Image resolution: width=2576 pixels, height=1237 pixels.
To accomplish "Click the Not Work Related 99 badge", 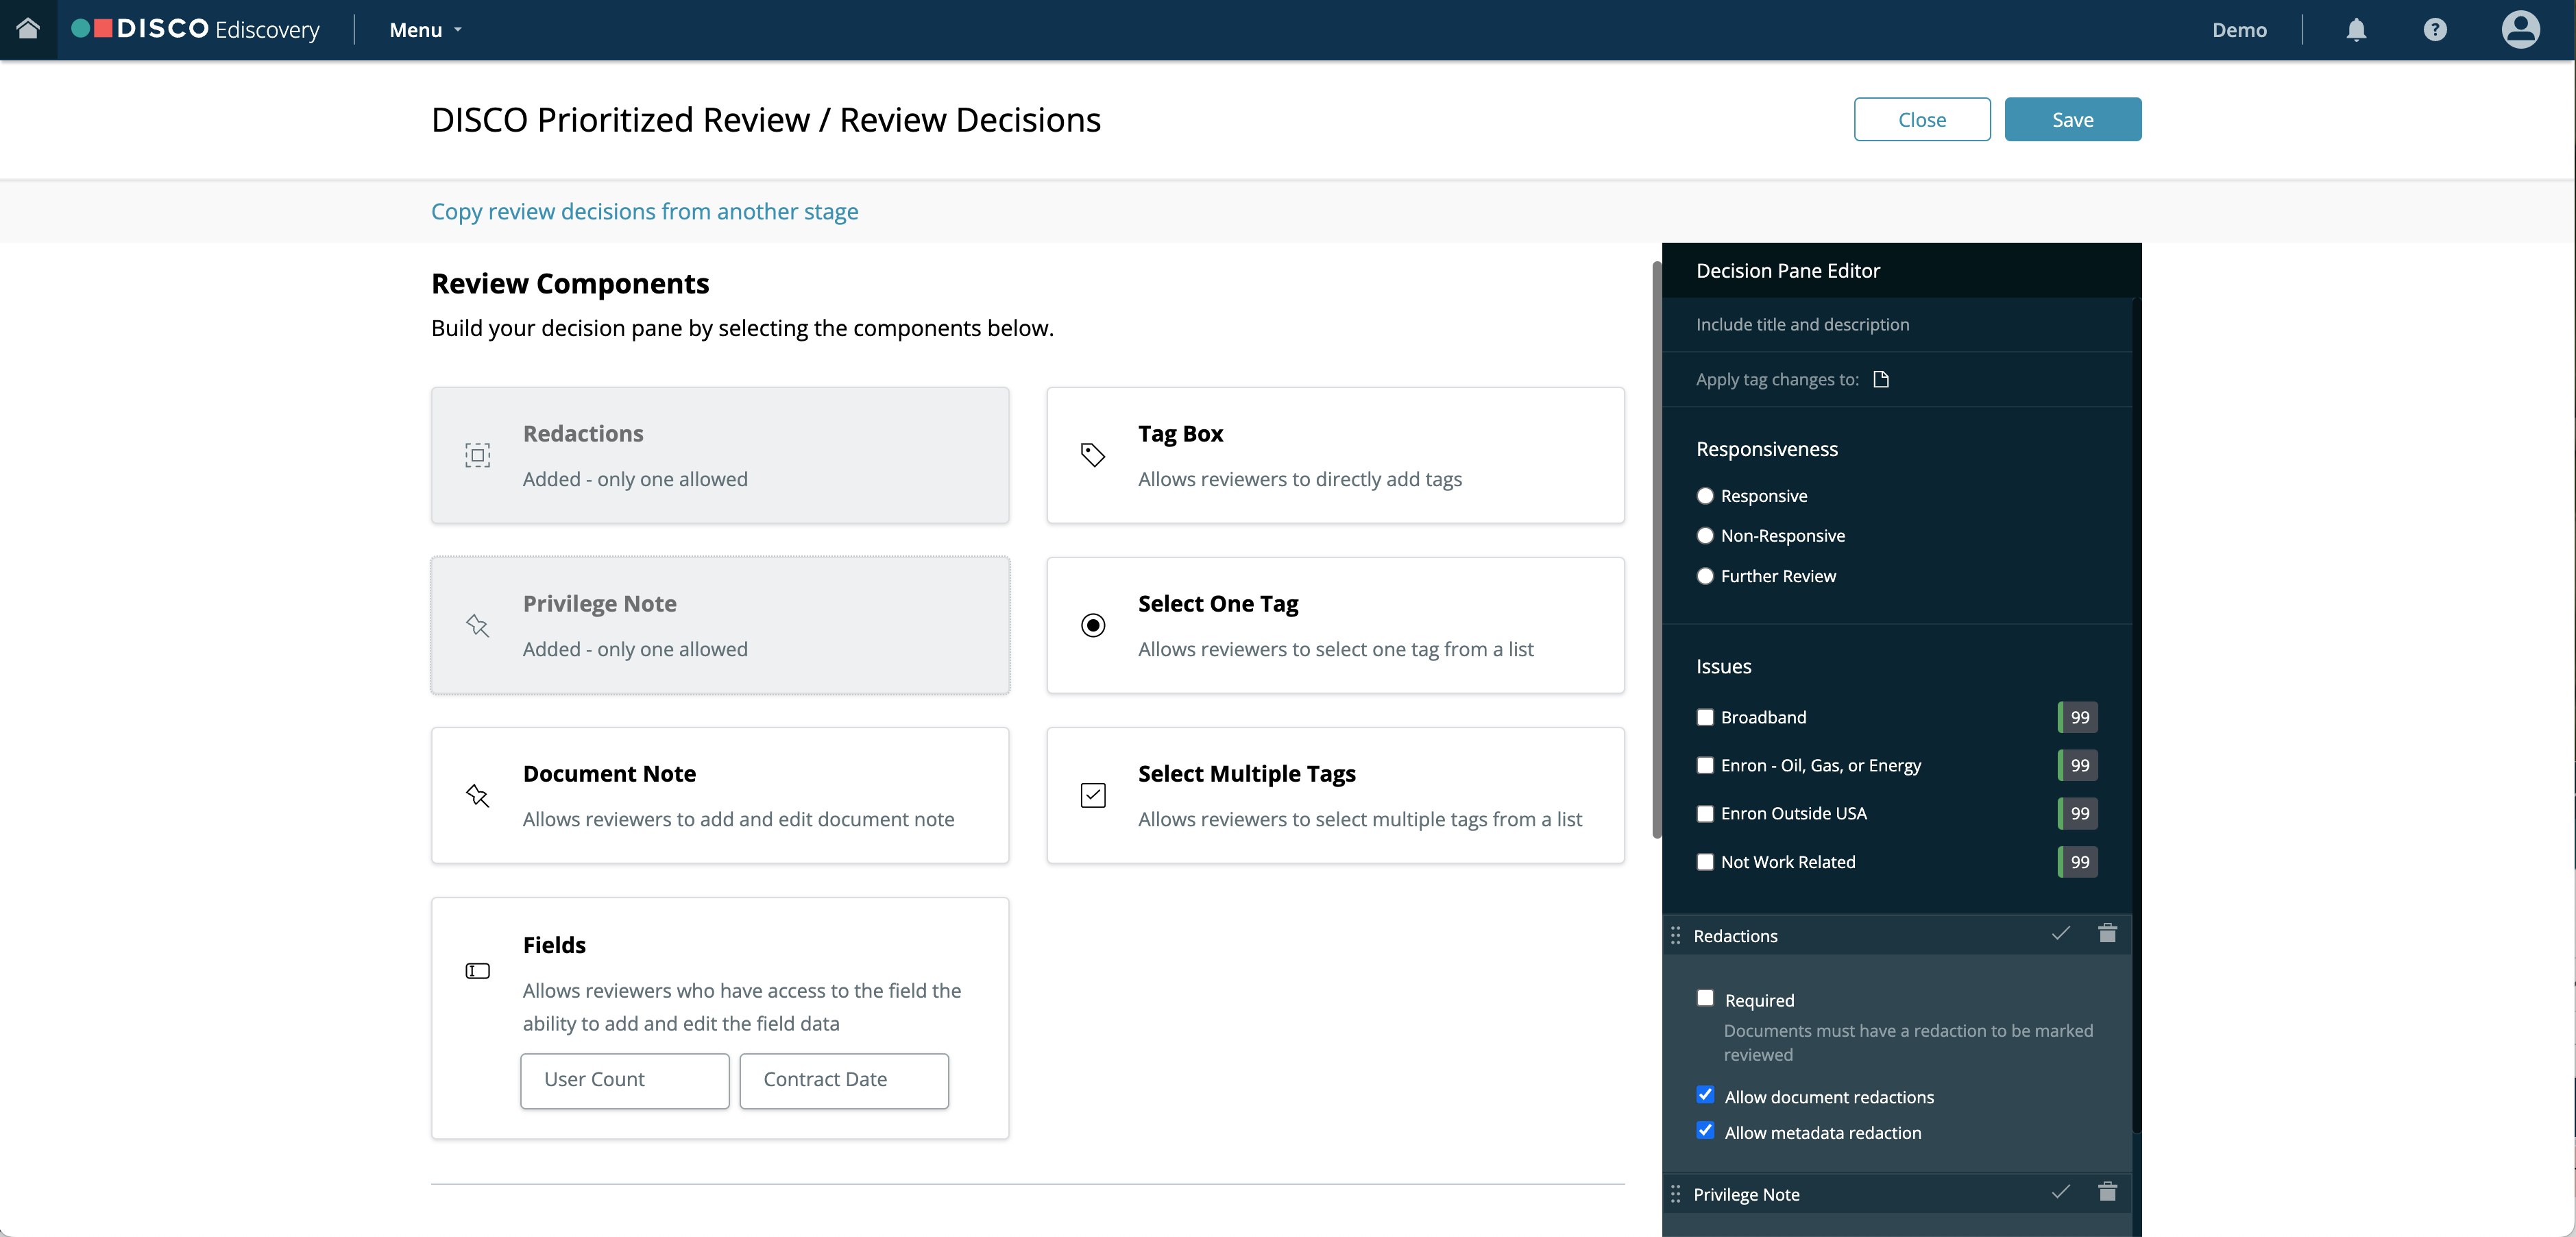I will (x=2077, y=862).
